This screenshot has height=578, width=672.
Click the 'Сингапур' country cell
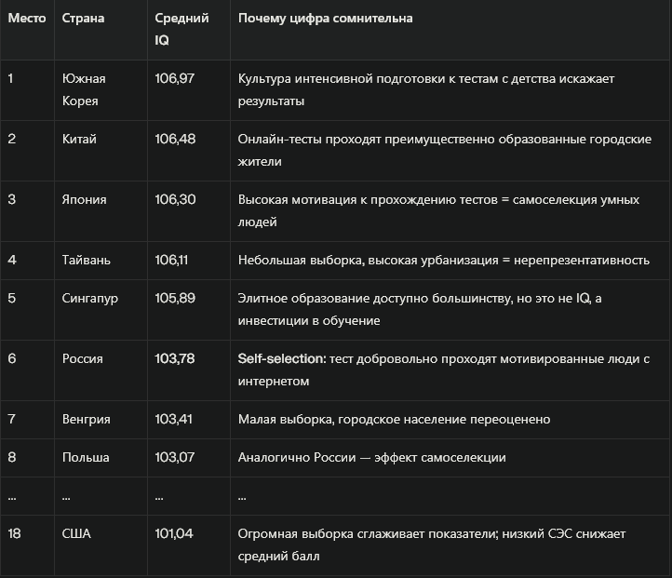tap(90, 298)
